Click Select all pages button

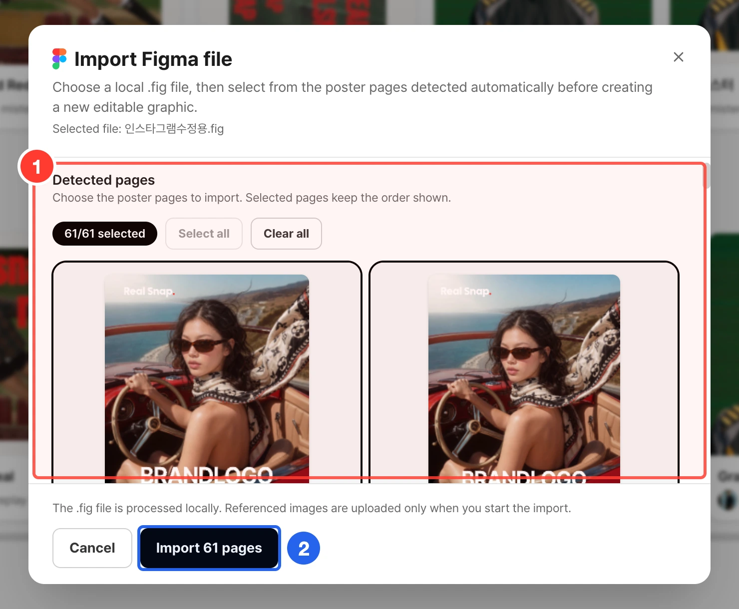(x=204, y=234)
